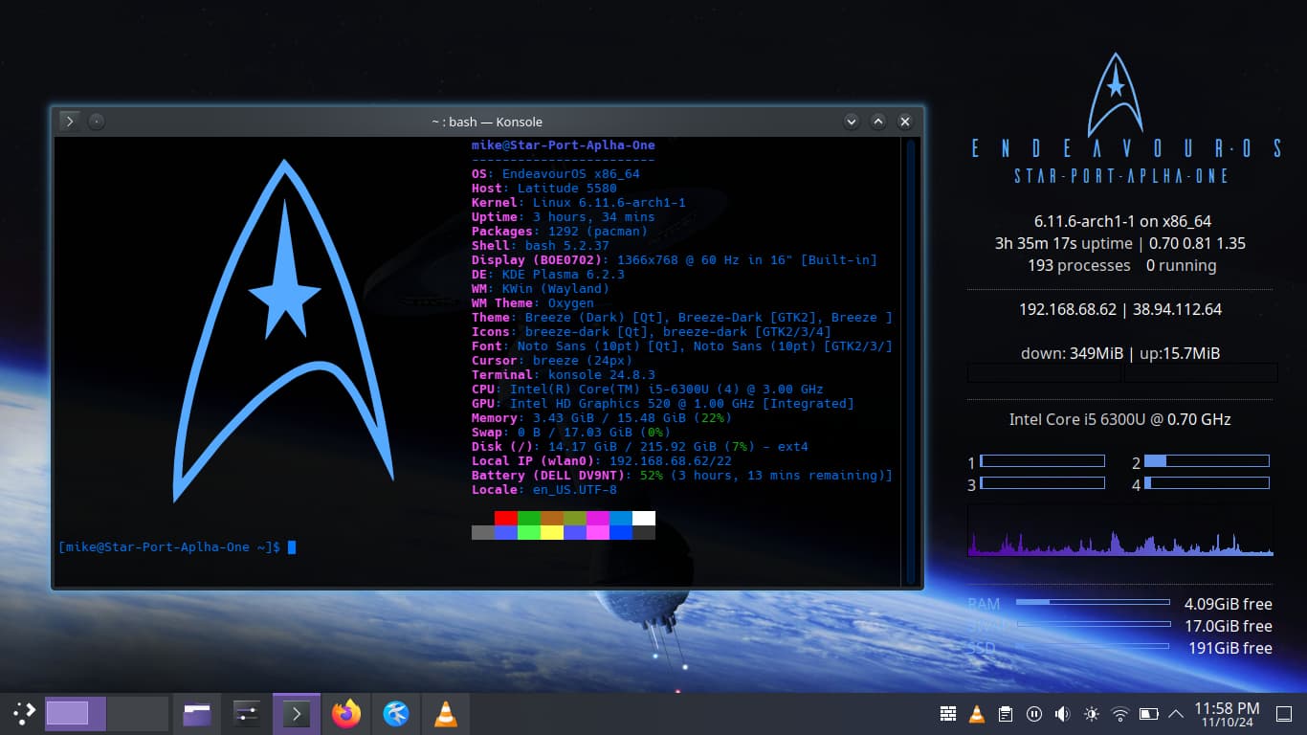Open the battery and power tray applet
Viewport: 1307px width, 735px height.
tap(1149, 714)
